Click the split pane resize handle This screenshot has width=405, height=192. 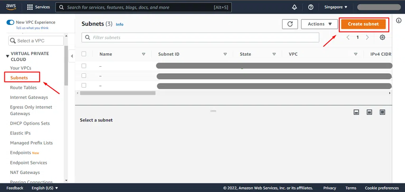[213, 111]
